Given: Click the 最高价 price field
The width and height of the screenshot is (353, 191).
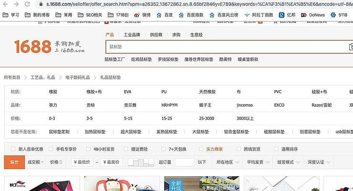Looking at the screenshot, I should pos(112,162).
